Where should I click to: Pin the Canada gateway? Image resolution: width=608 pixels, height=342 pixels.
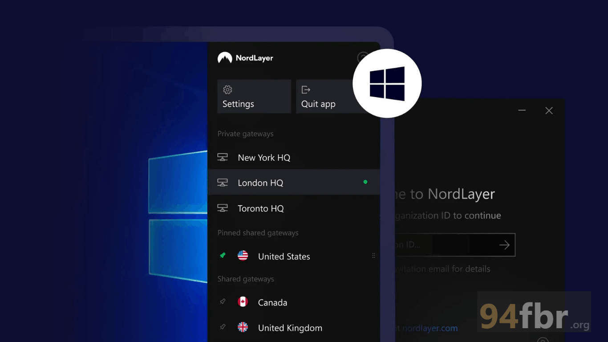223,301
